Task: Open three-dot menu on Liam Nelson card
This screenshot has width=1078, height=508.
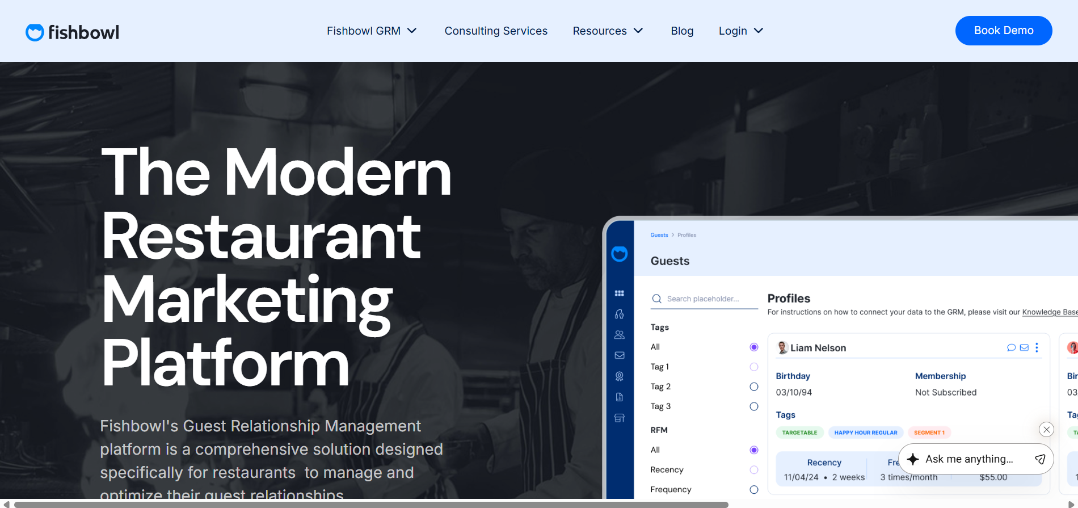Action: [1037, 348]
